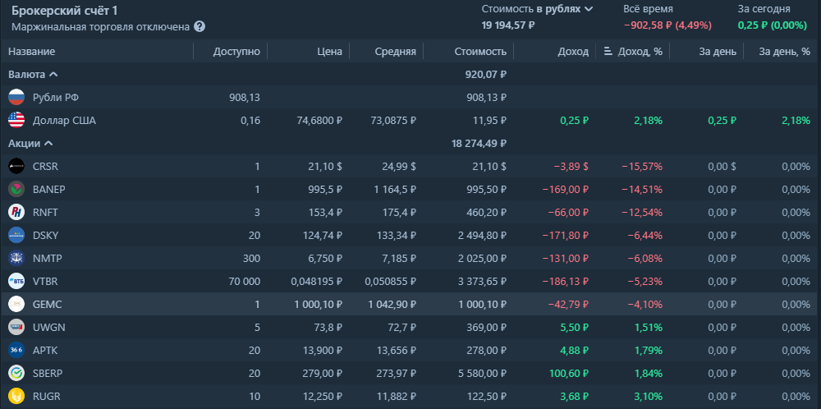Click the CRSR loss −15,57%
Image resolution: width=821 pixels, height=409 pixels.
[642, 167]
